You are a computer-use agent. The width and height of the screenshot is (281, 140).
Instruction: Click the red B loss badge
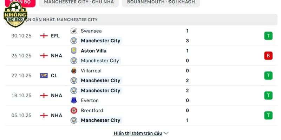point(268,56)
